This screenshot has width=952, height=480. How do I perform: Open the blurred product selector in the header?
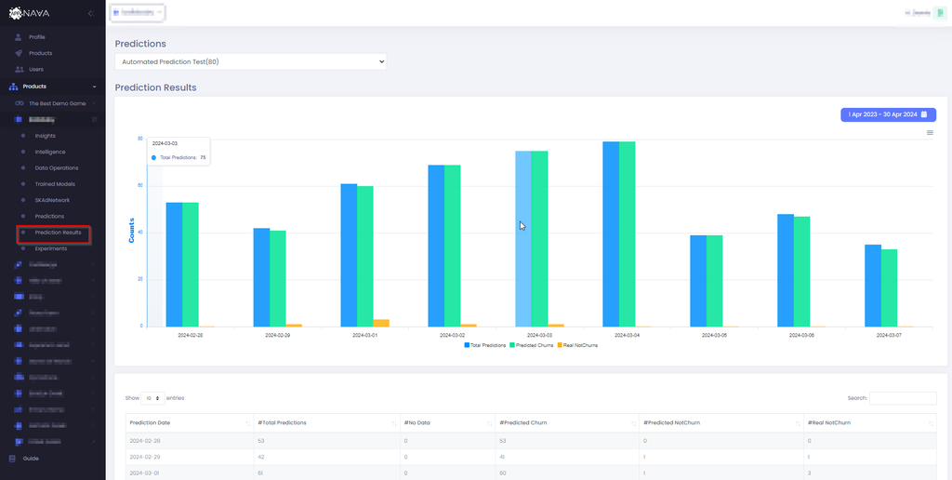138,12
